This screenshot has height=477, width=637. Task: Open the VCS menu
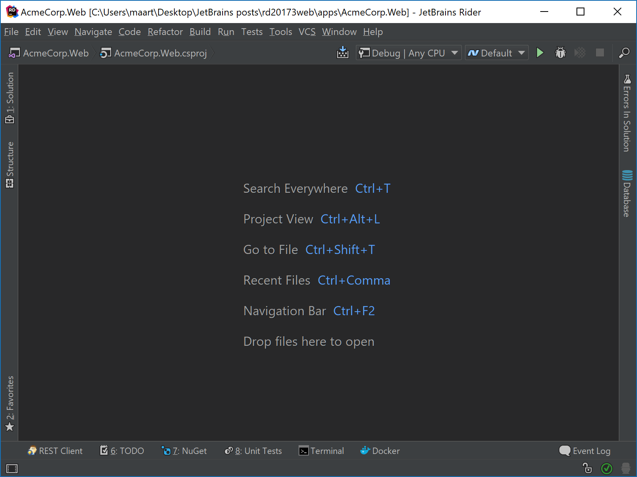(307, 32)
